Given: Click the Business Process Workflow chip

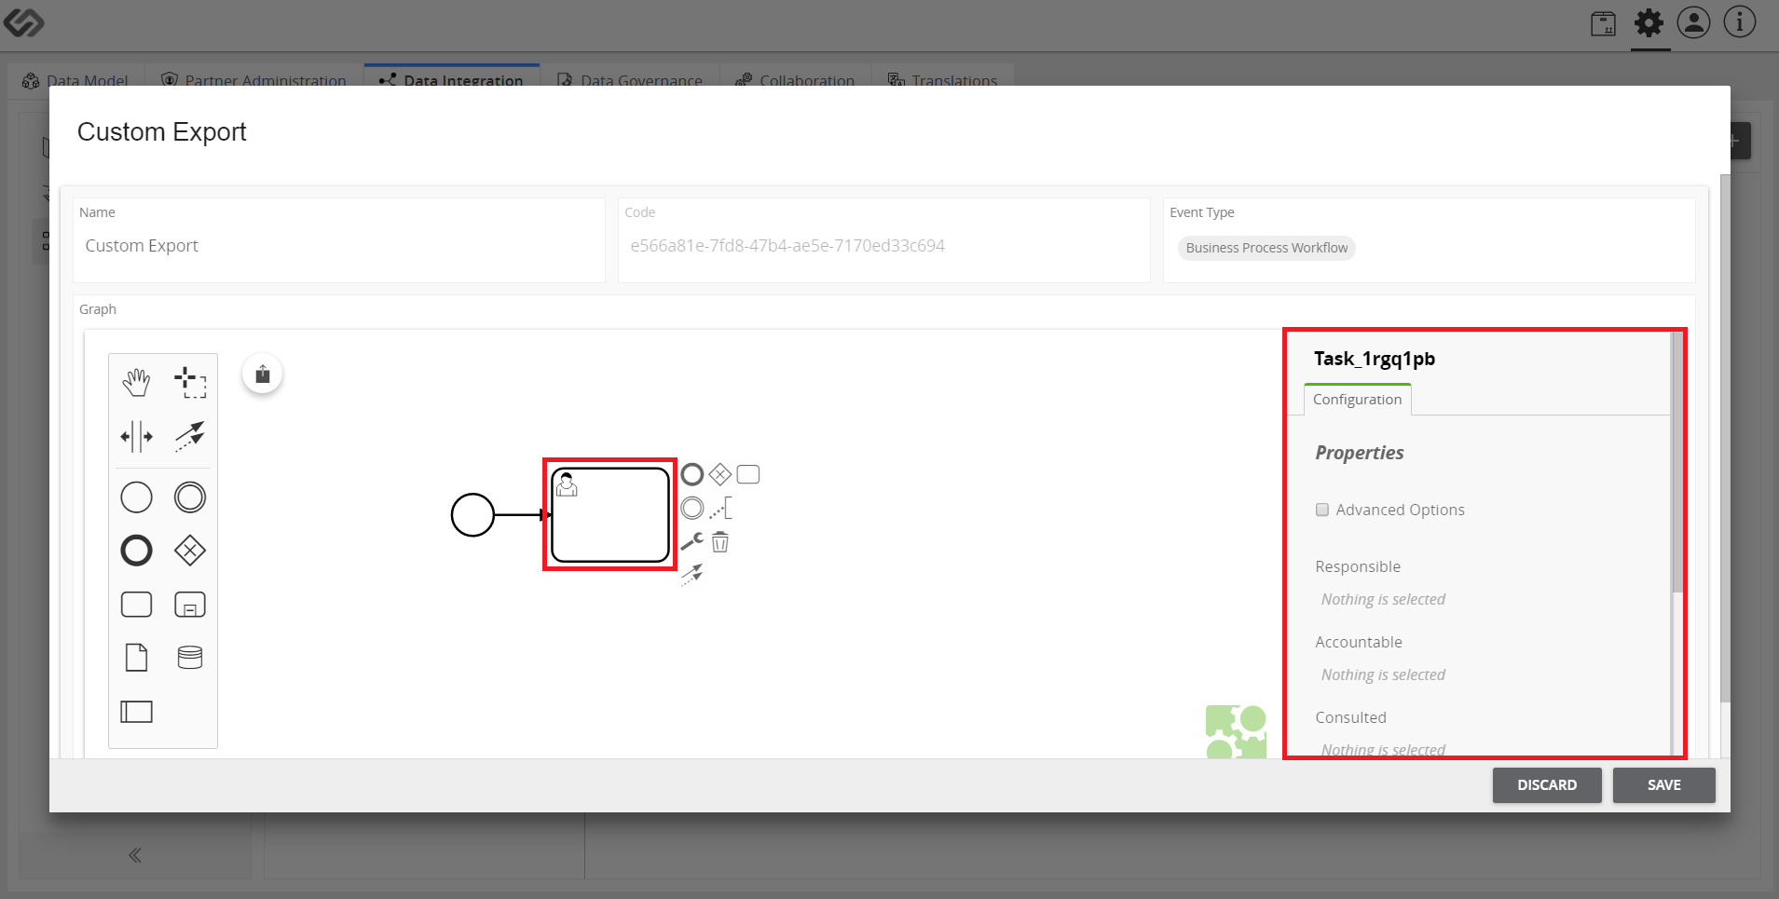Looking at the screenshot, I should coord(1266,248).
